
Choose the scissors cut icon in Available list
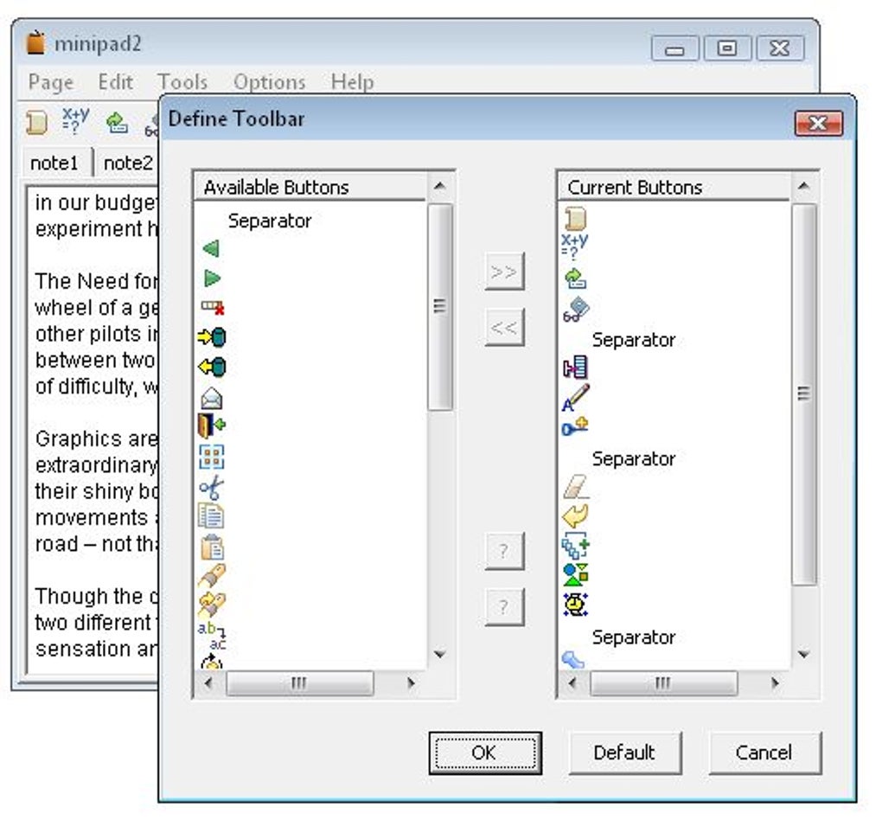[212, 488]
